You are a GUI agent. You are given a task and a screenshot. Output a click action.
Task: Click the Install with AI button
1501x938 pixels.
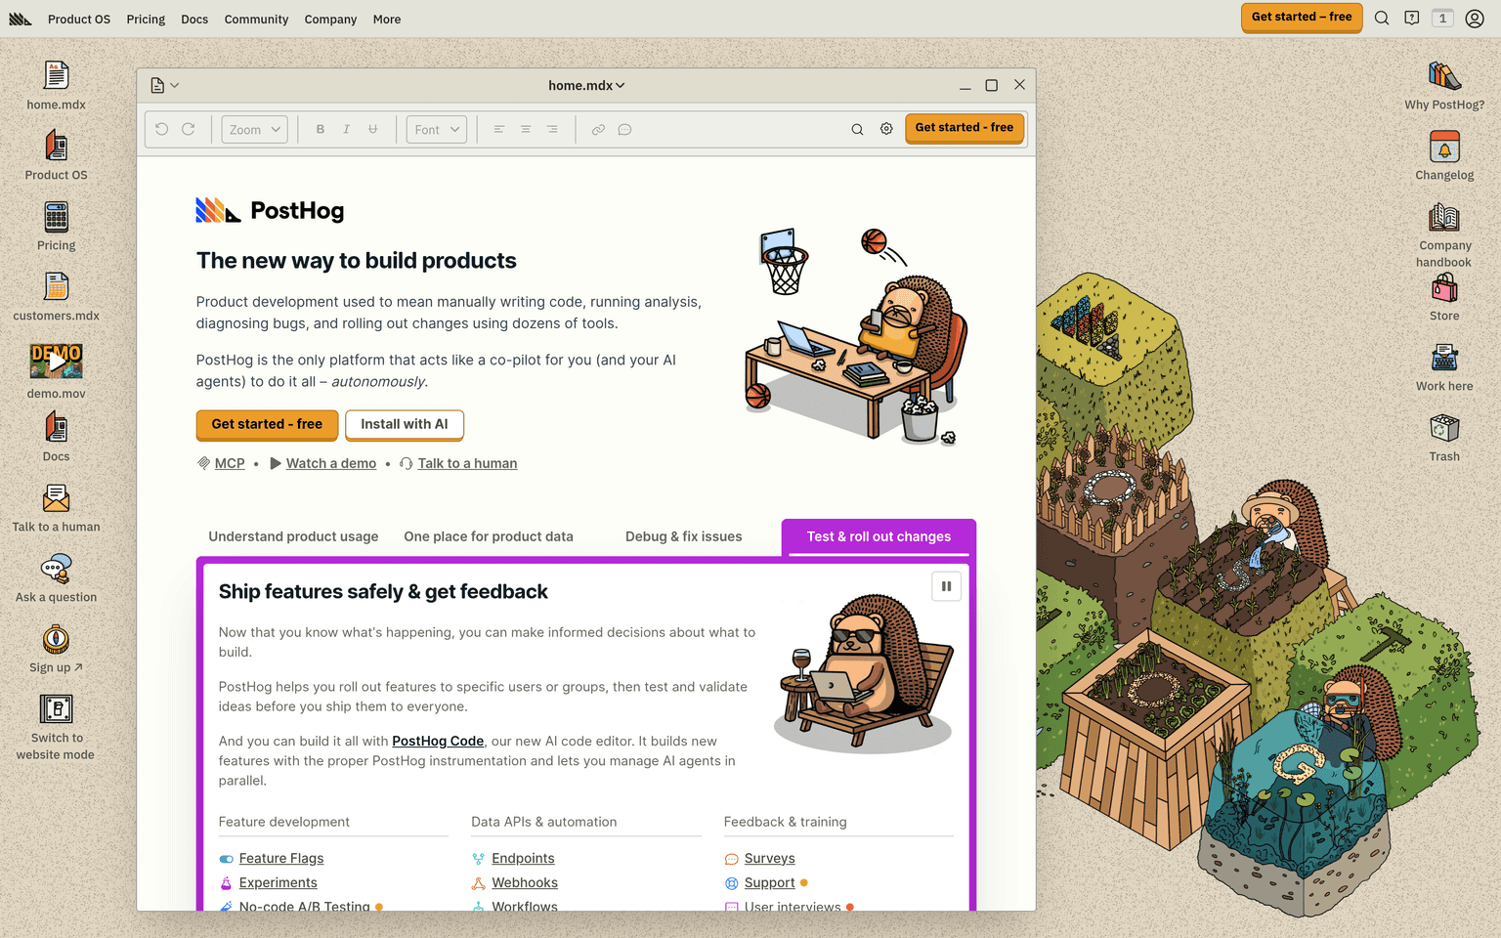point(405,424)
